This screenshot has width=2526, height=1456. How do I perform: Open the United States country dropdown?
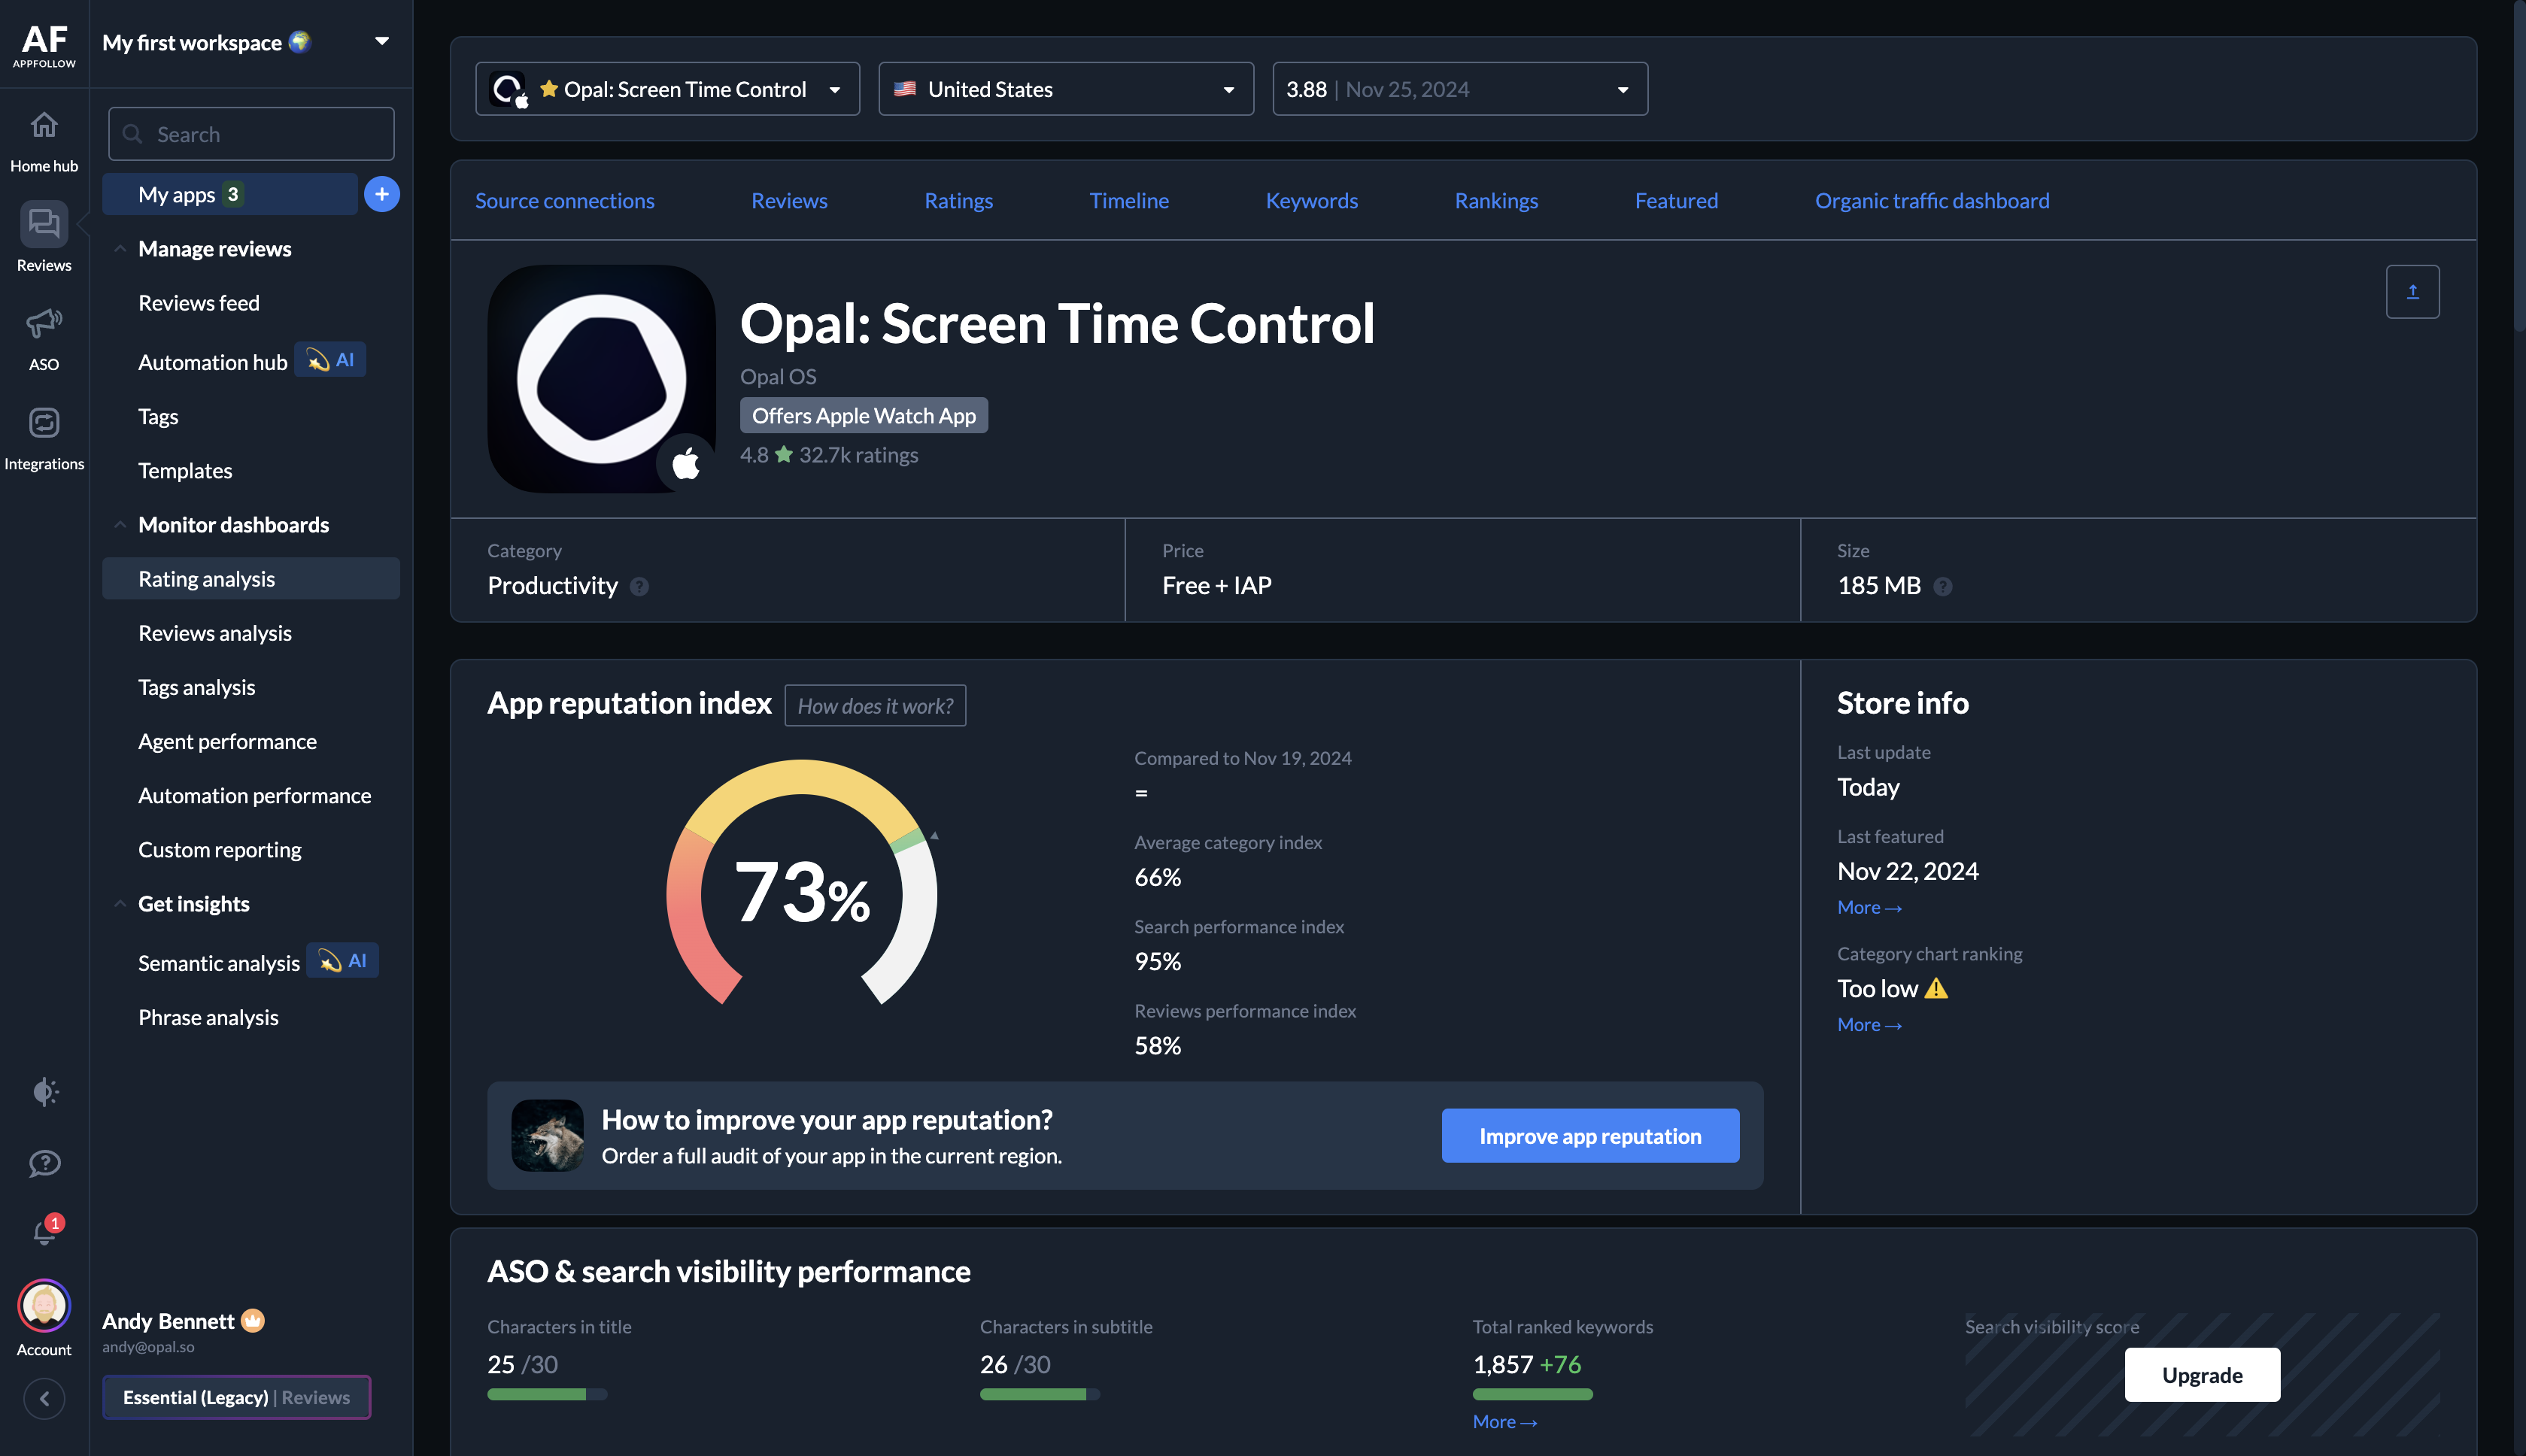click(1066, 89)
